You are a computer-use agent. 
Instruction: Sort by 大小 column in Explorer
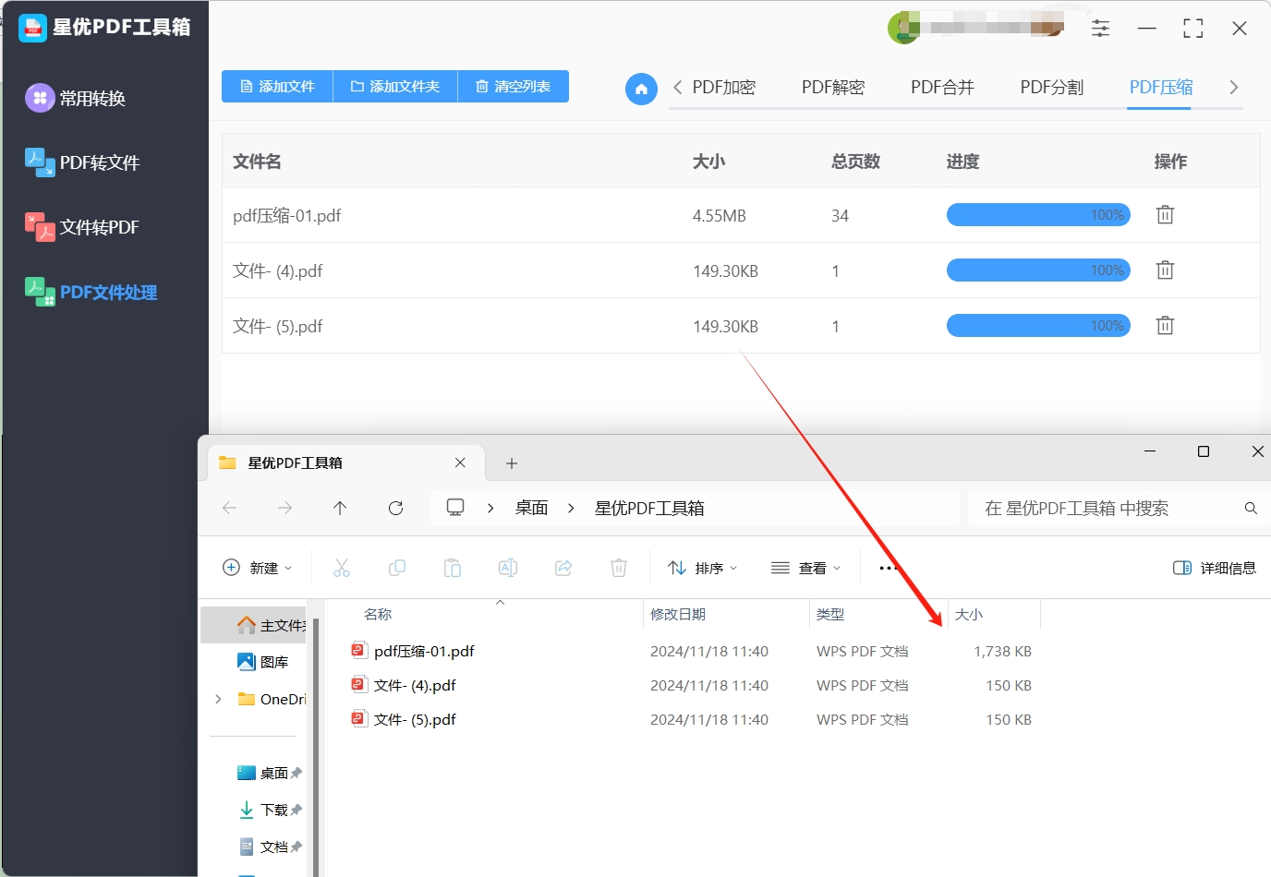[968, 614]
